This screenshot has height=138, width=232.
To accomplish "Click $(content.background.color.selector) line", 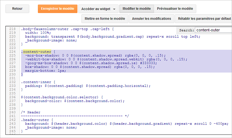I will [62, 97].
